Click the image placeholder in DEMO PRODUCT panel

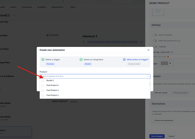pyautogui.click(x=158, y=10)
